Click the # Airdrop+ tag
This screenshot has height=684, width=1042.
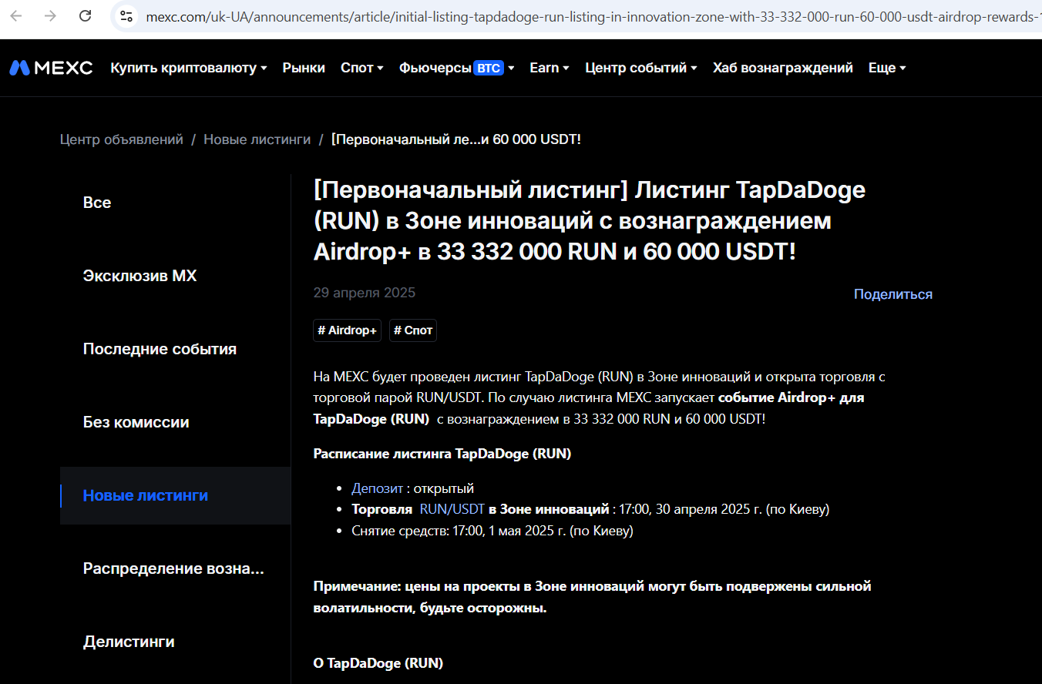coord(348,330)
